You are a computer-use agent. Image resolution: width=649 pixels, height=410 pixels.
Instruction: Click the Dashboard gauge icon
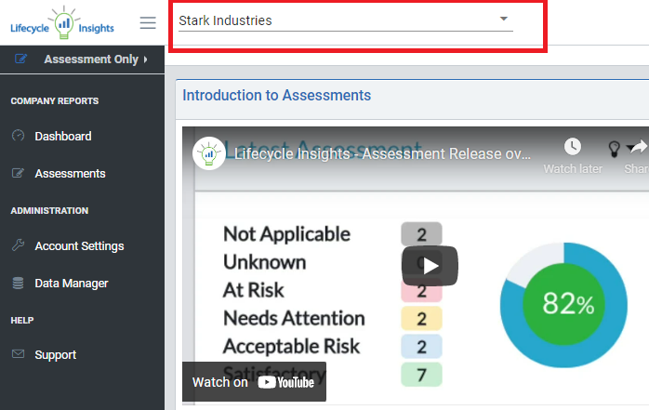pos(19,136)
